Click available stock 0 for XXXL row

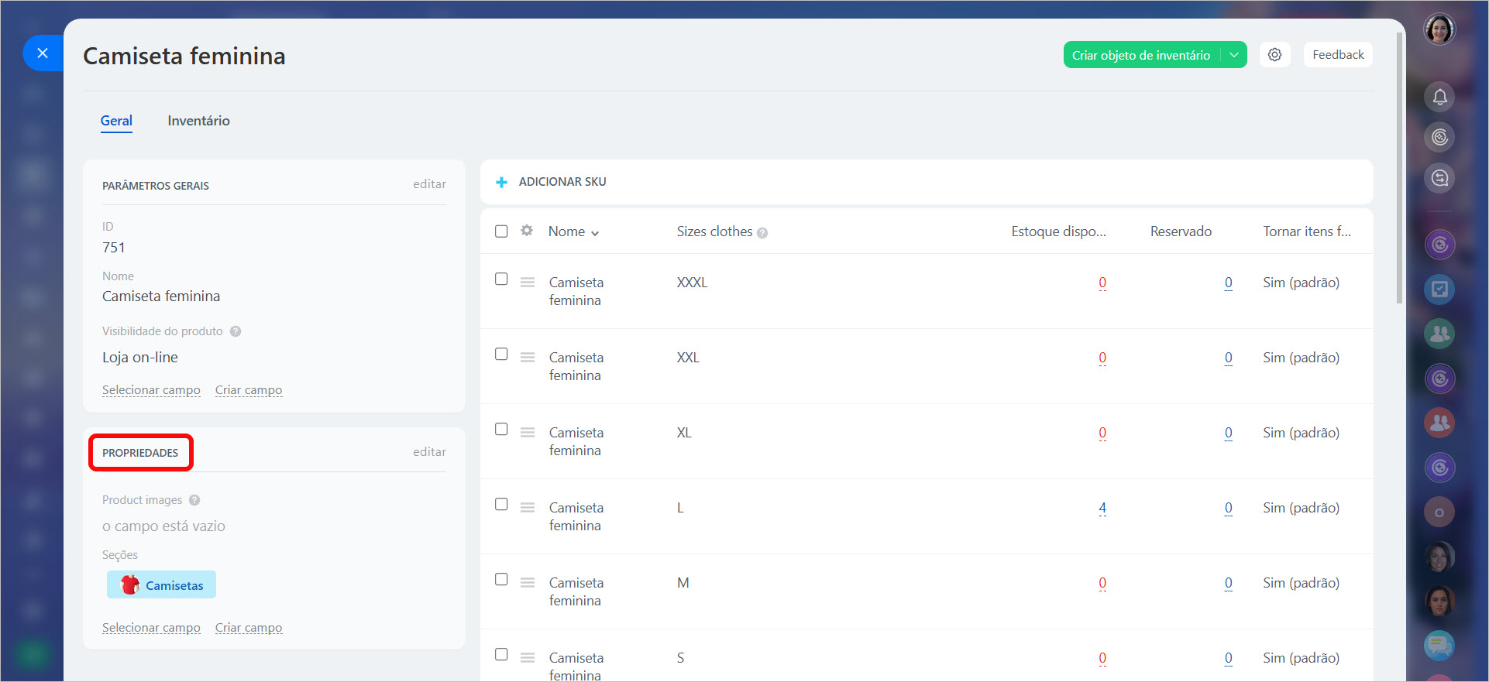coord(1102,283)
